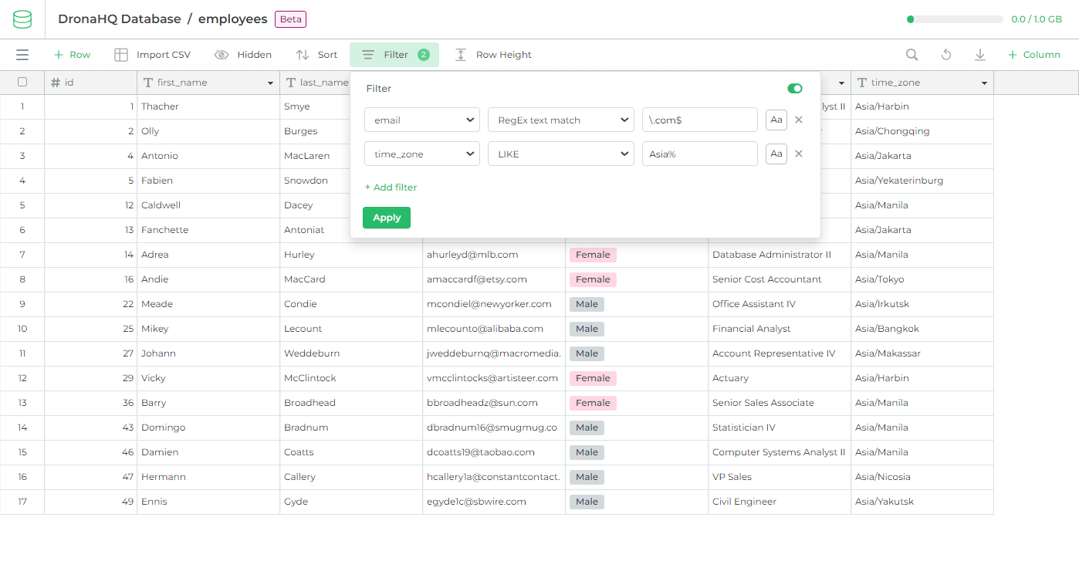
Task: Click the cell 'VP Sales'
Action: click(x=780, y=477)
